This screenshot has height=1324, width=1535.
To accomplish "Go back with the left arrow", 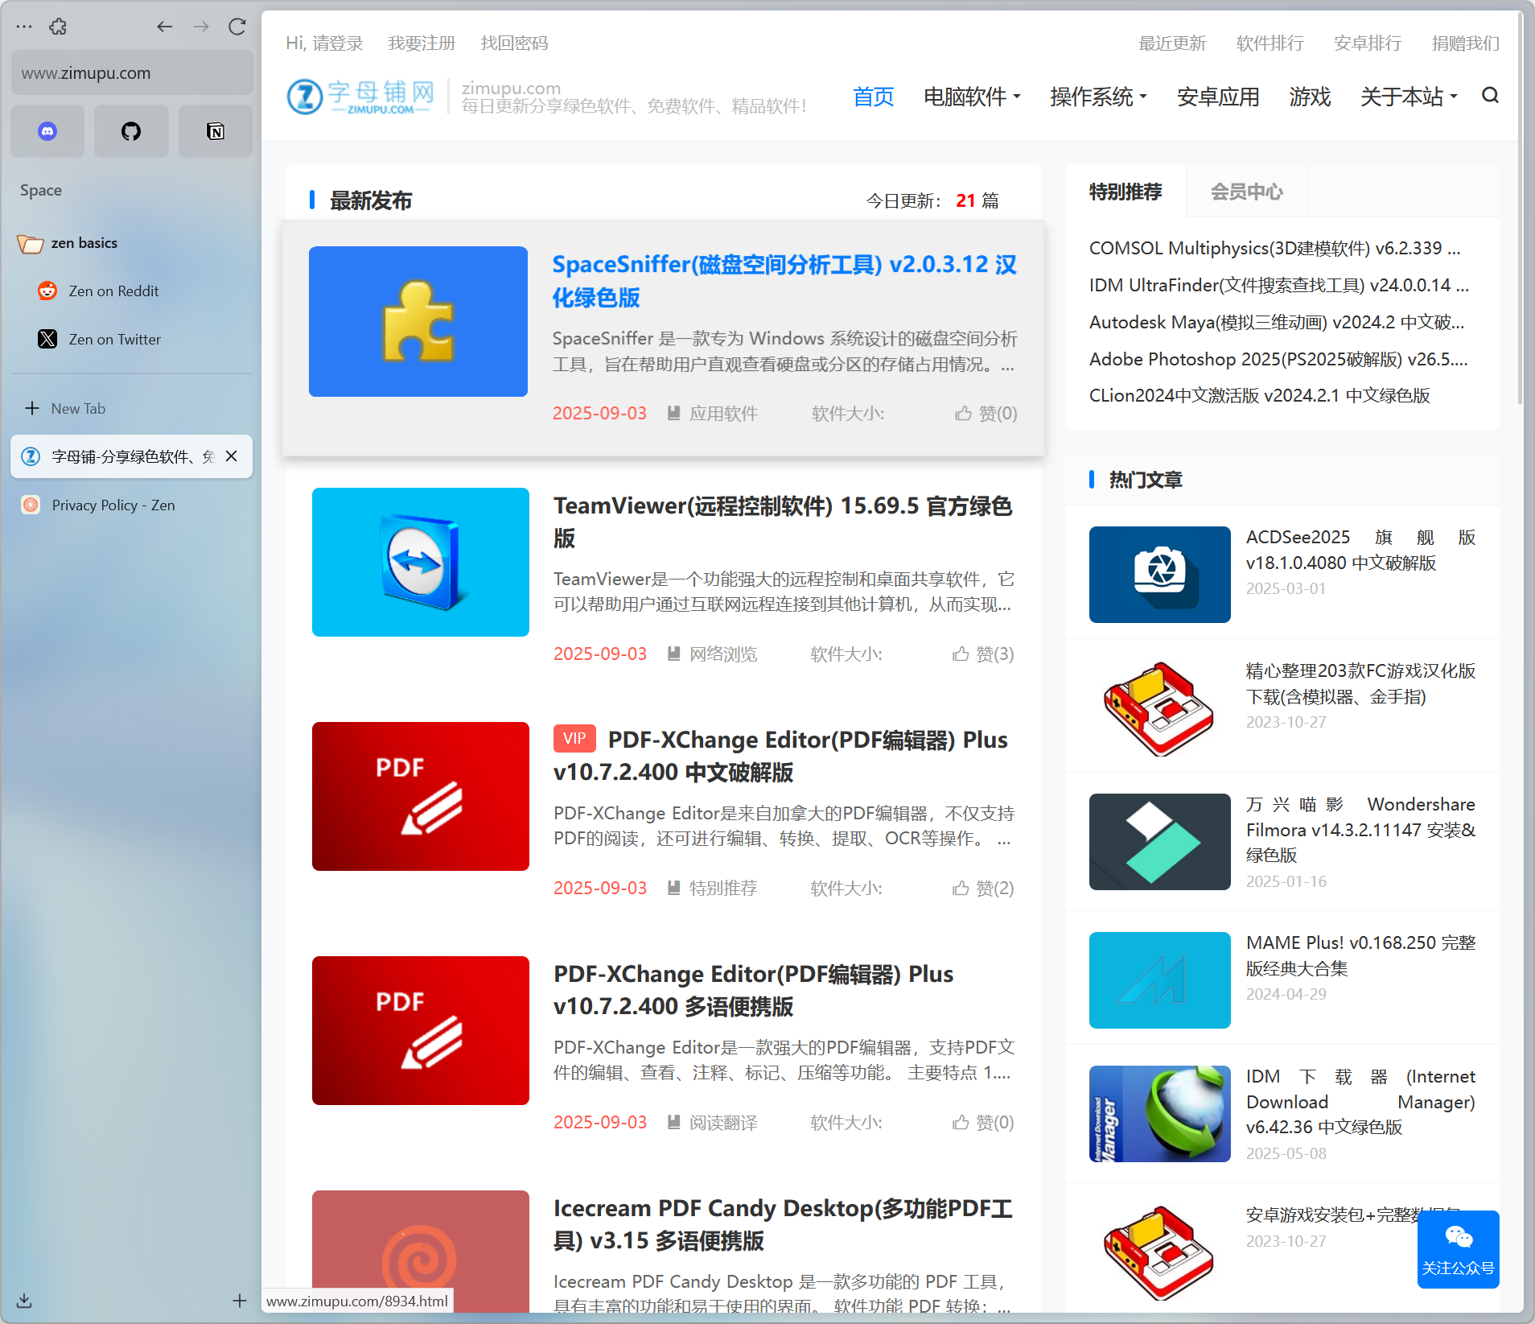I will click(x=165, y=27).
